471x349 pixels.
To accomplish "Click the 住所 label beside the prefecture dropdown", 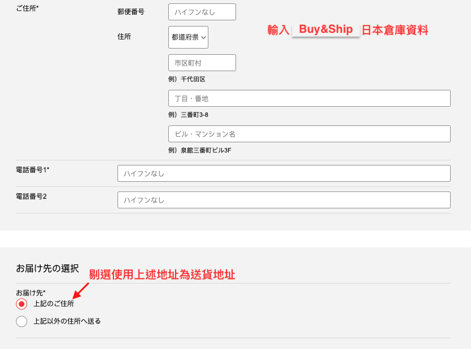I will 124,36.
